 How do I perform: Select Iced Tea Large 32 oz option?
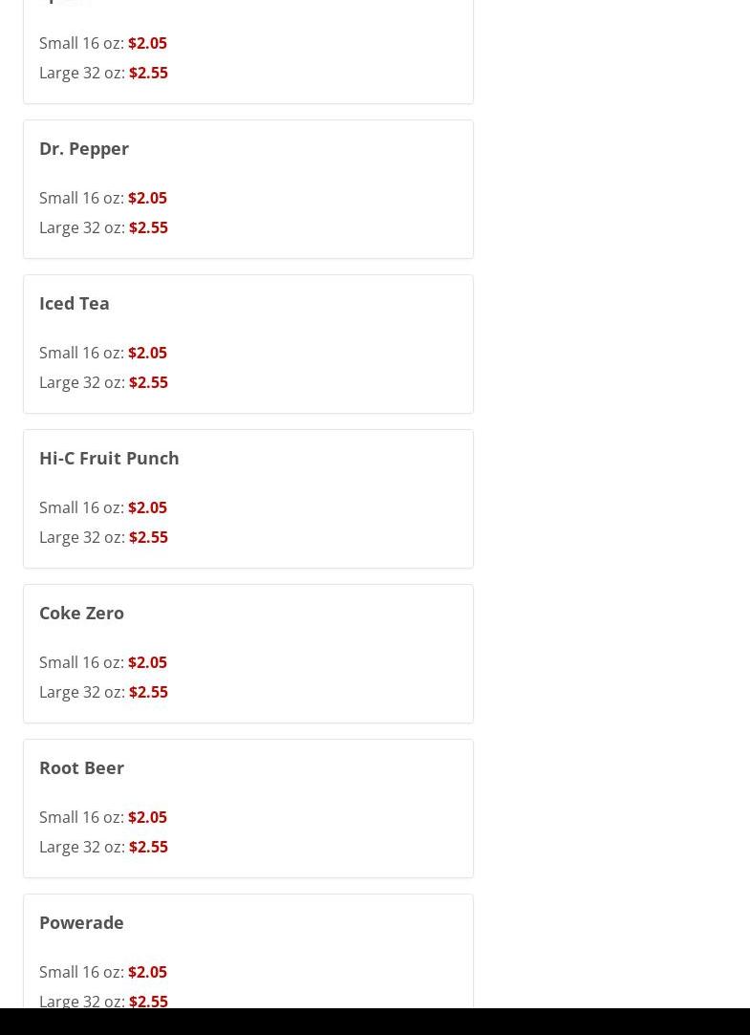[103, 382]
